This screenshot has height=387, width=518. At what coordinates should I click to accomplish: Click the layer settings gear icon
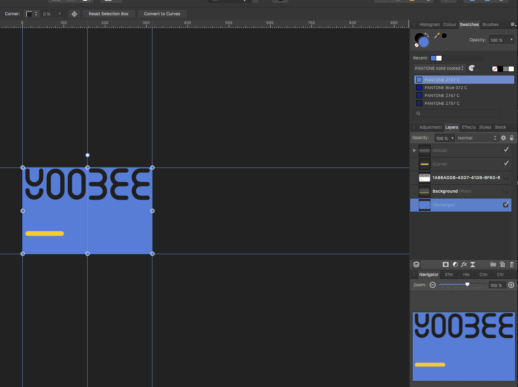tap(503, 138)
